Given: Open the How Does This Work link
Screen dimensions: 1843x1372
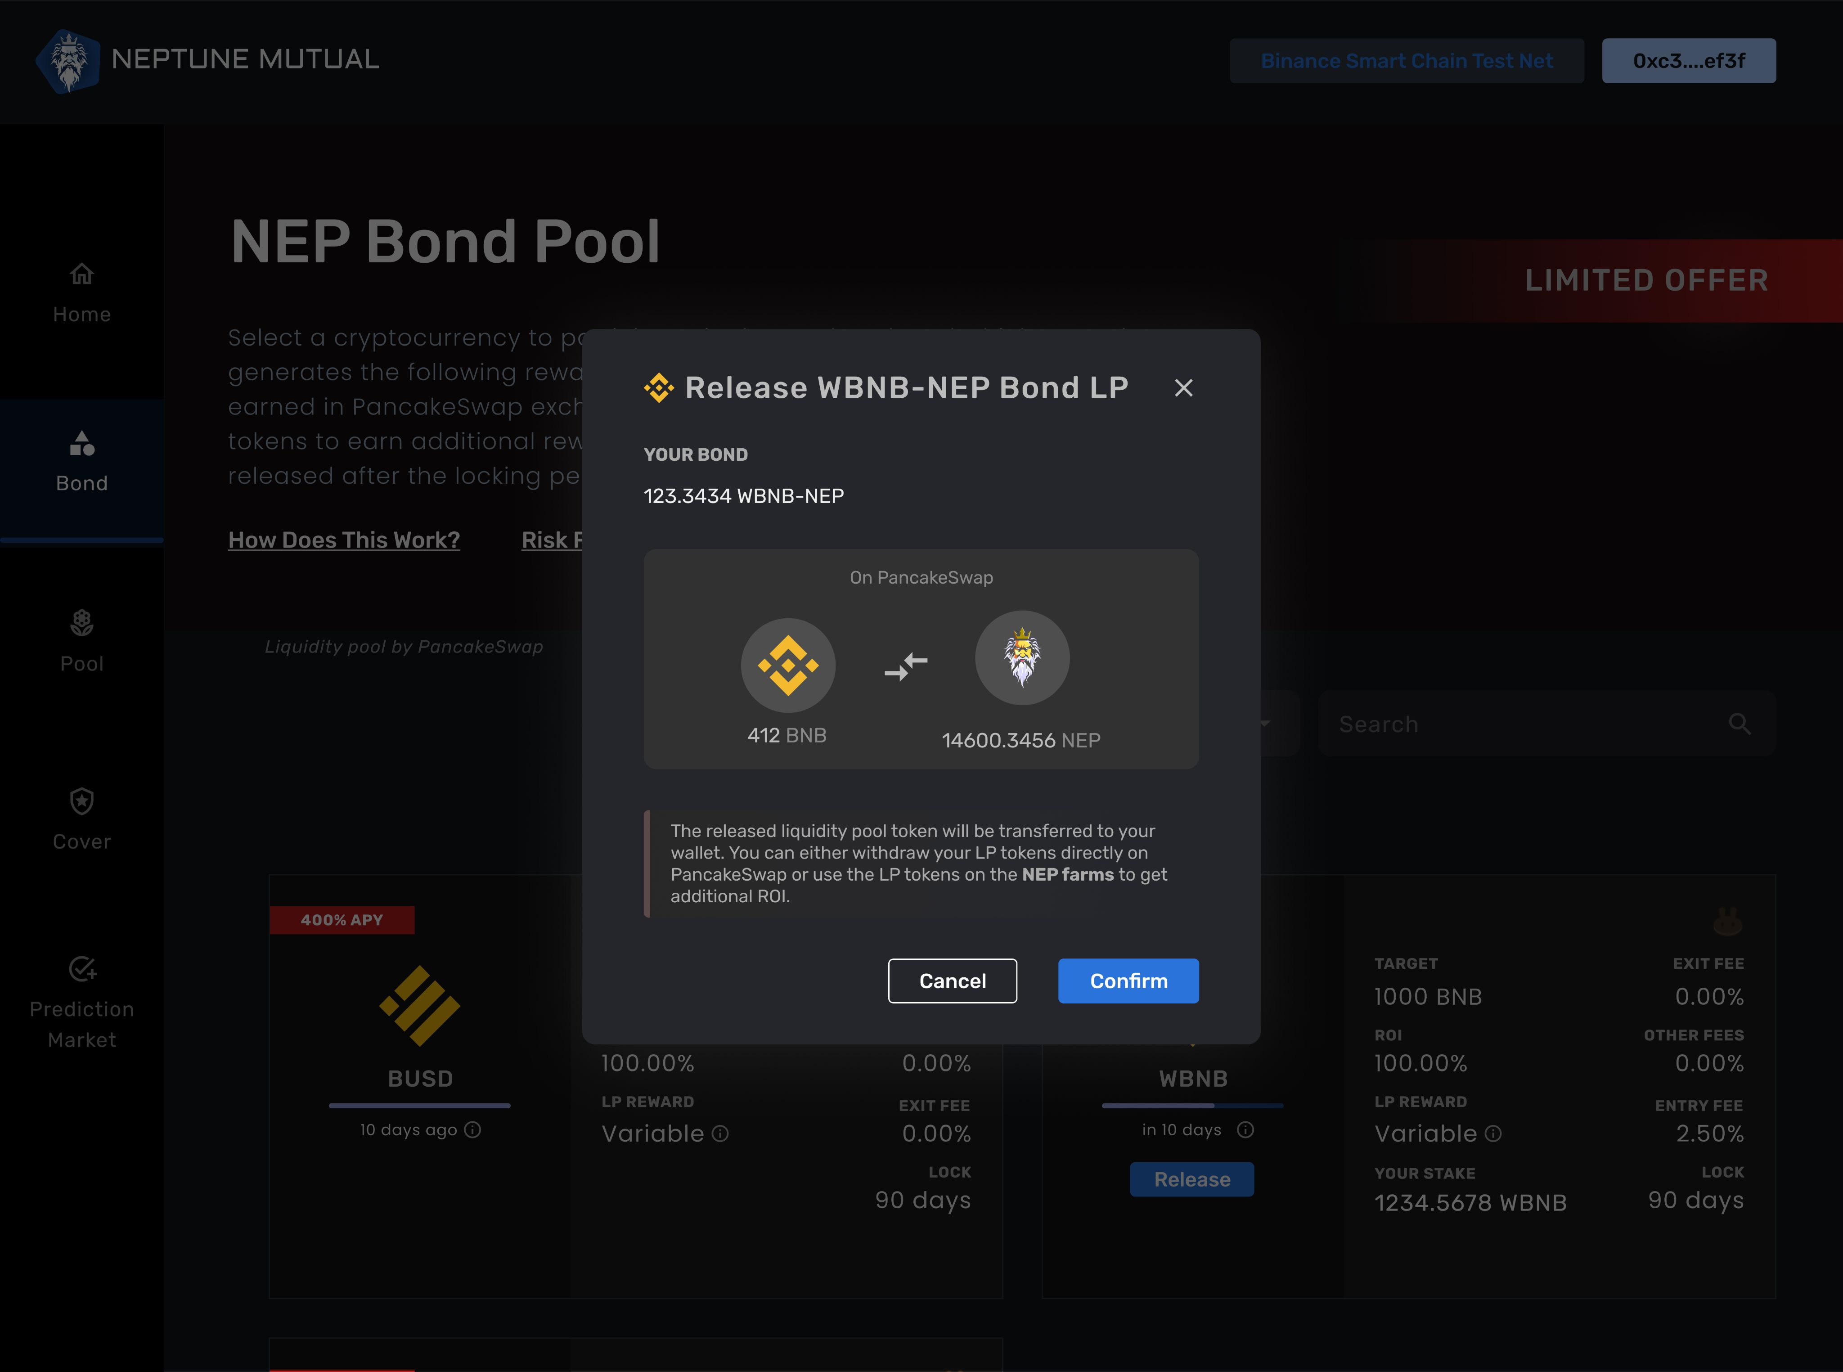Looking at the screenshot, I should click(344, 540).
